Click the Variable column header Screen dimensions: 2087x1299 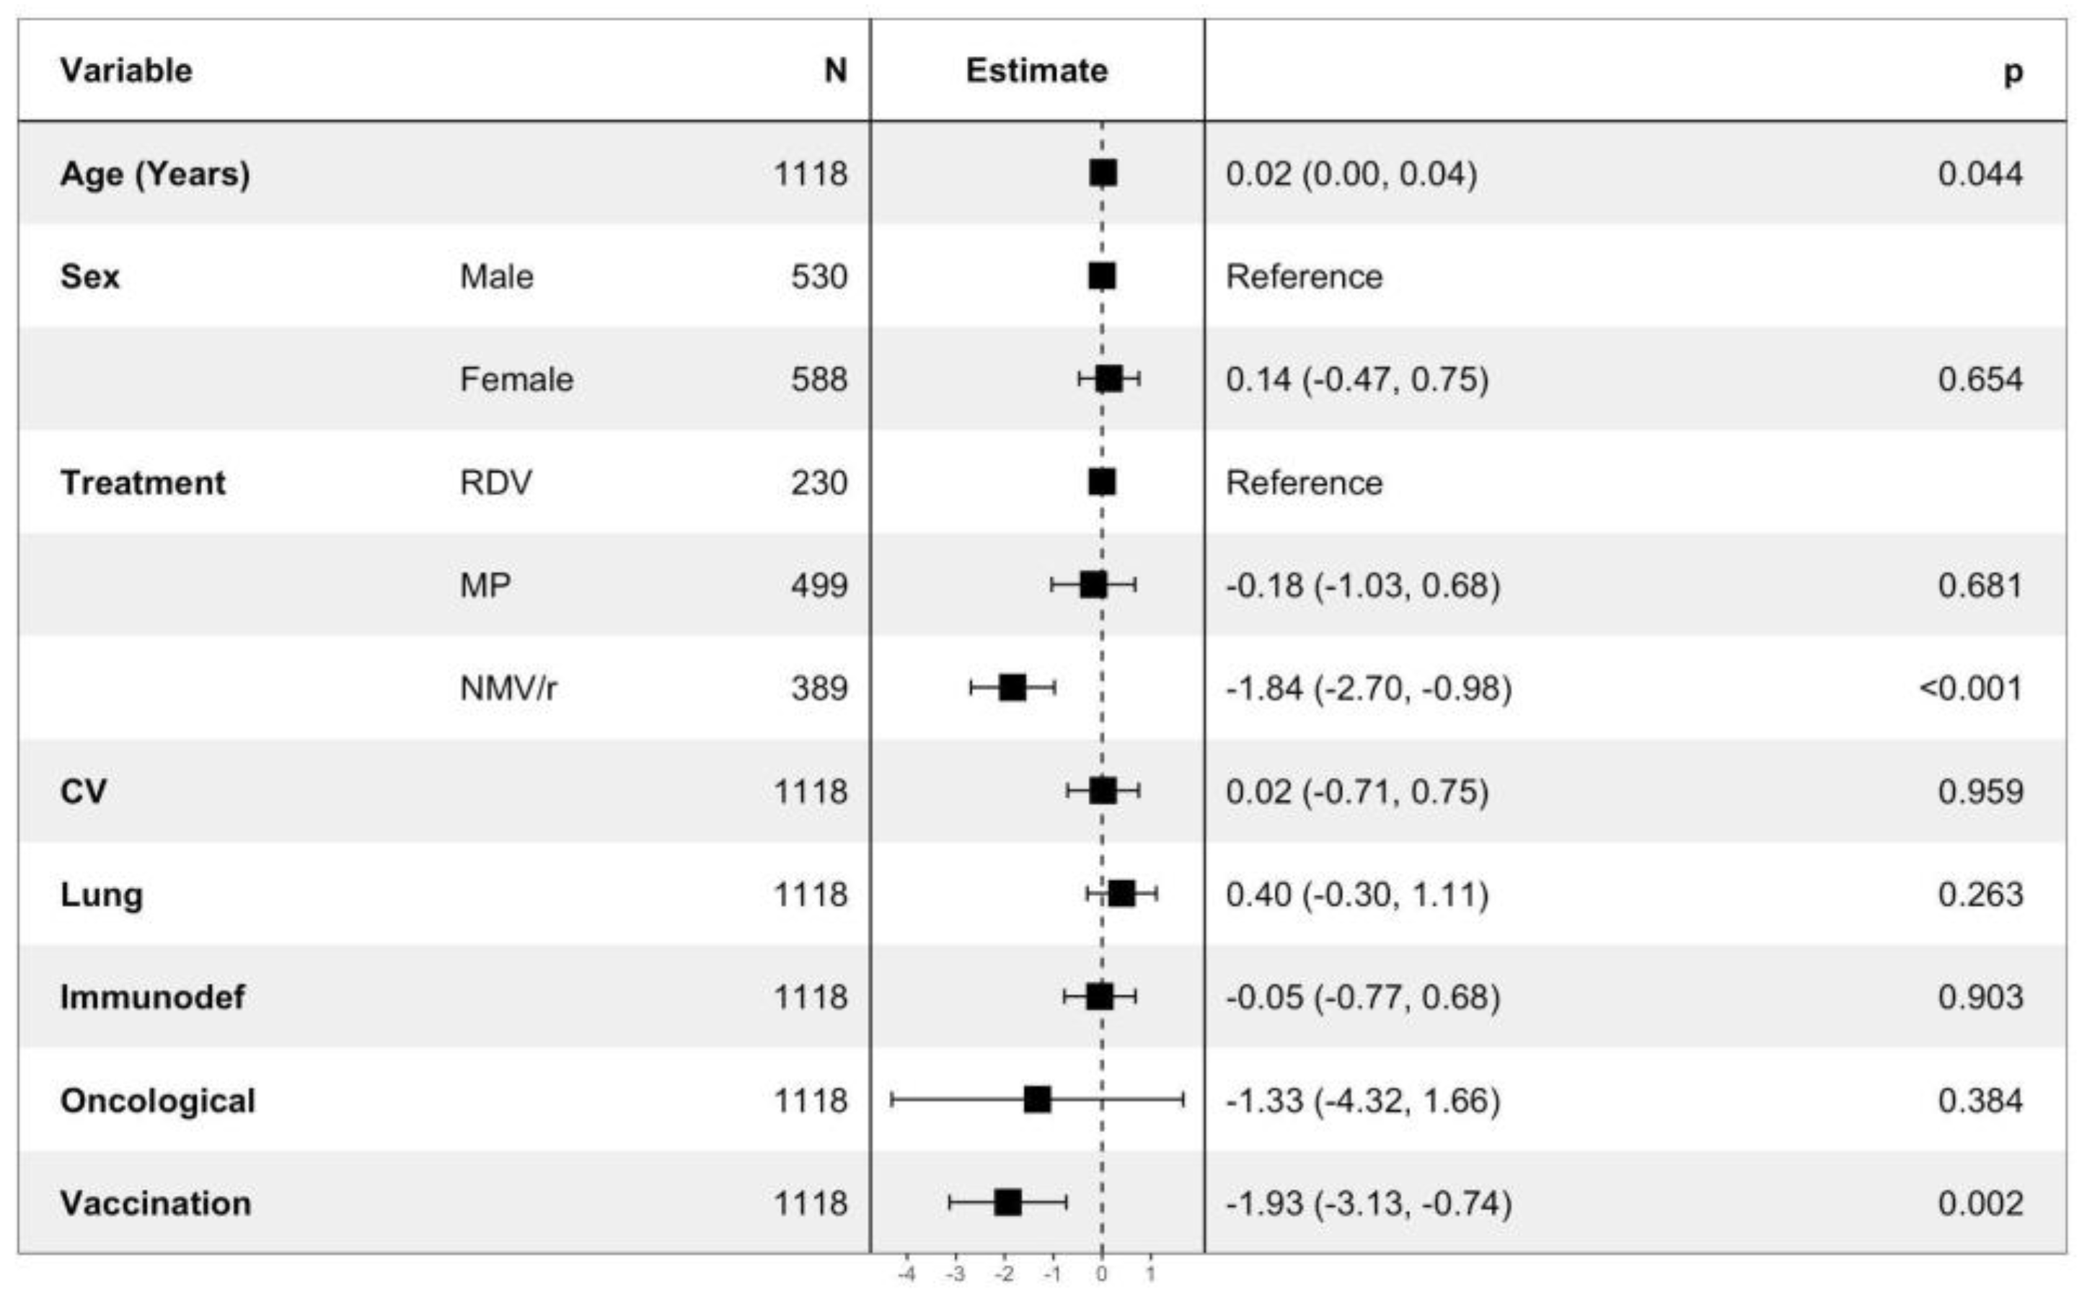pos(126,71)
